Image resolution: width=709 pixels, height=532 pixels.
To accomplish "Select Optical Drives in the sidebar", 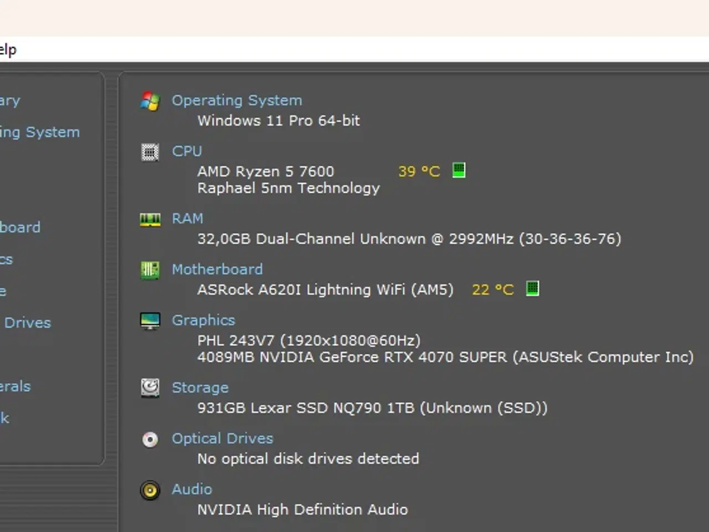I will 25,323.
